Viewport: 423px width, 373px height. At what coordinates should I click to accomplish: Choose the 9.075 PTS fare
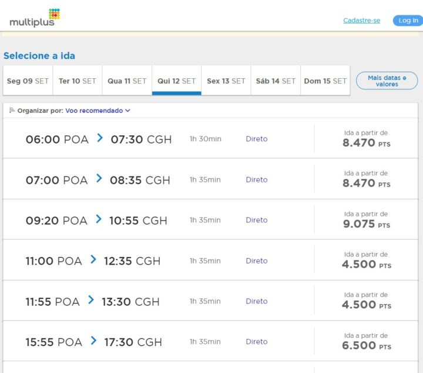[x=367, y=224]
